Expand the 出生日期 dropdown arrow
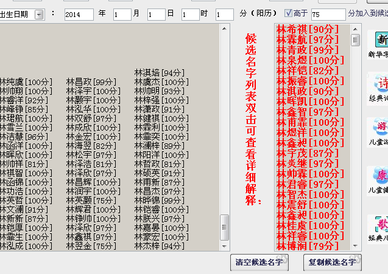 tap(39, 15)
